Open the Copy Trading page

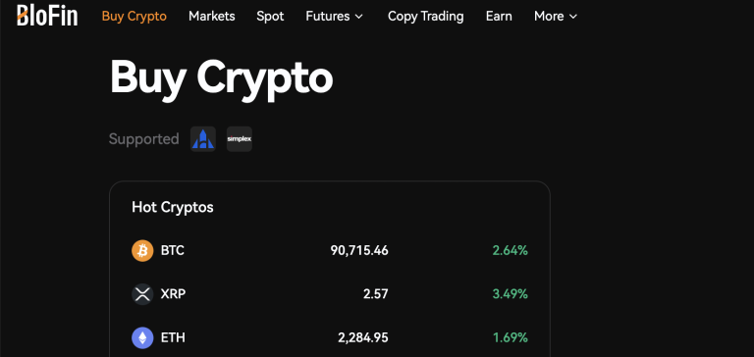[425, 17]
